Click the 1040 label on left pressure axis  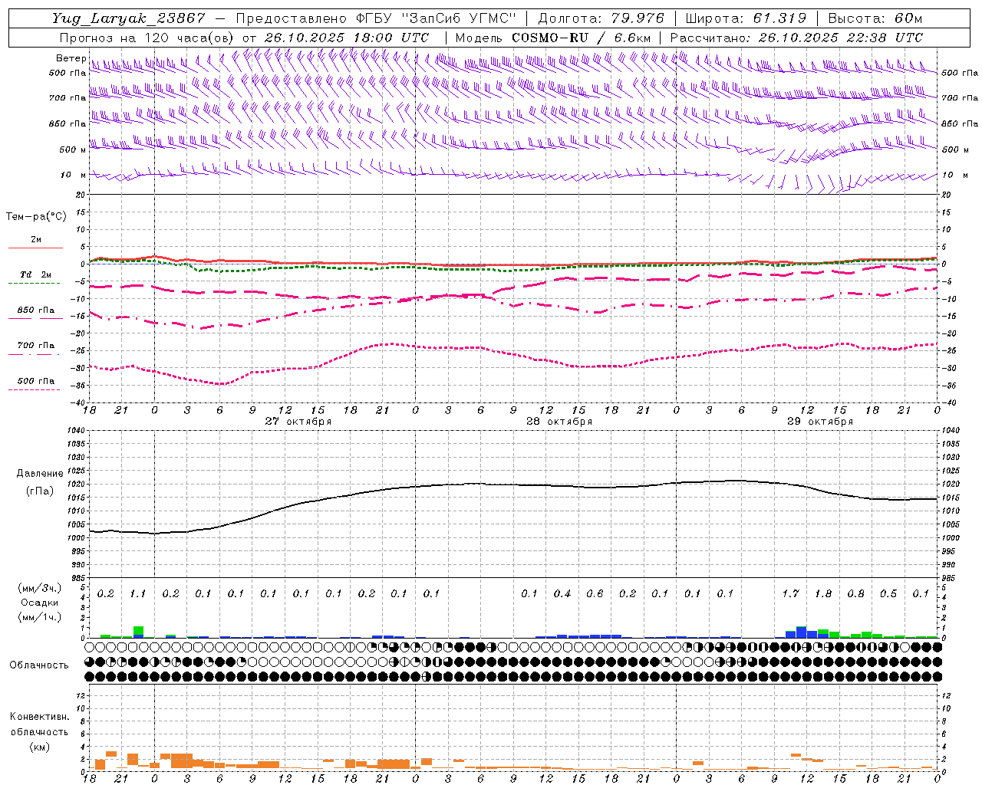coord(77,431)
